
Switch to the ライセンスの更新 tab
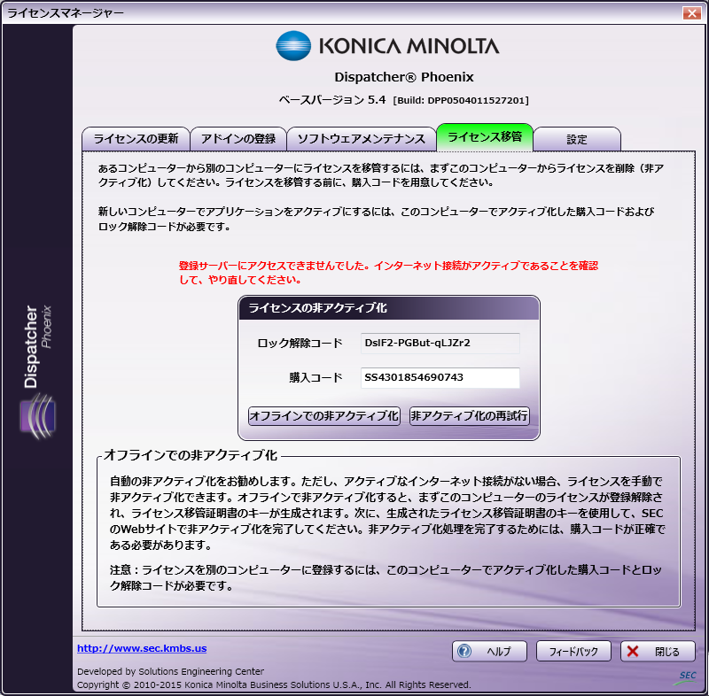pyautogui.click(x=136, y=139)
